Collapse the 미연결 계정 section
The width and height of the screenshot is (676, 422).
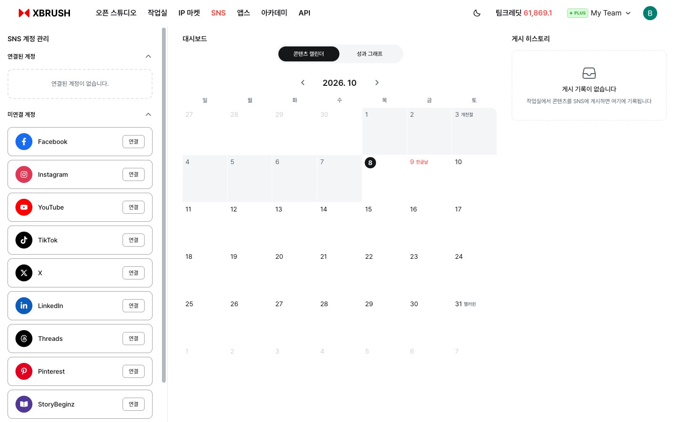148,114
